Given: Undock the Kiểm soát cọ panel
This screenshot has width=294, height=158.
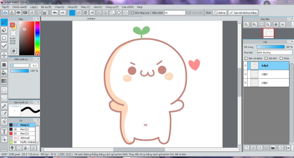Looking at the screenshot, I should tap(34, 59).
